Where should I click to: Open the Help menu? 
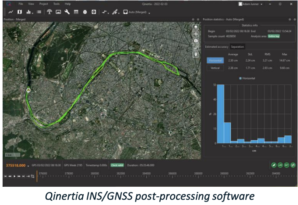(x=68, y=4)
